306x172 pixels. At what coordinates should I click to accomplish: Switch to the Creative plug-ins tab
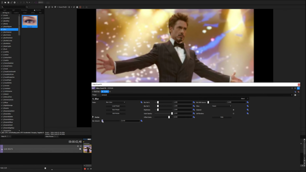click(16, 13)
